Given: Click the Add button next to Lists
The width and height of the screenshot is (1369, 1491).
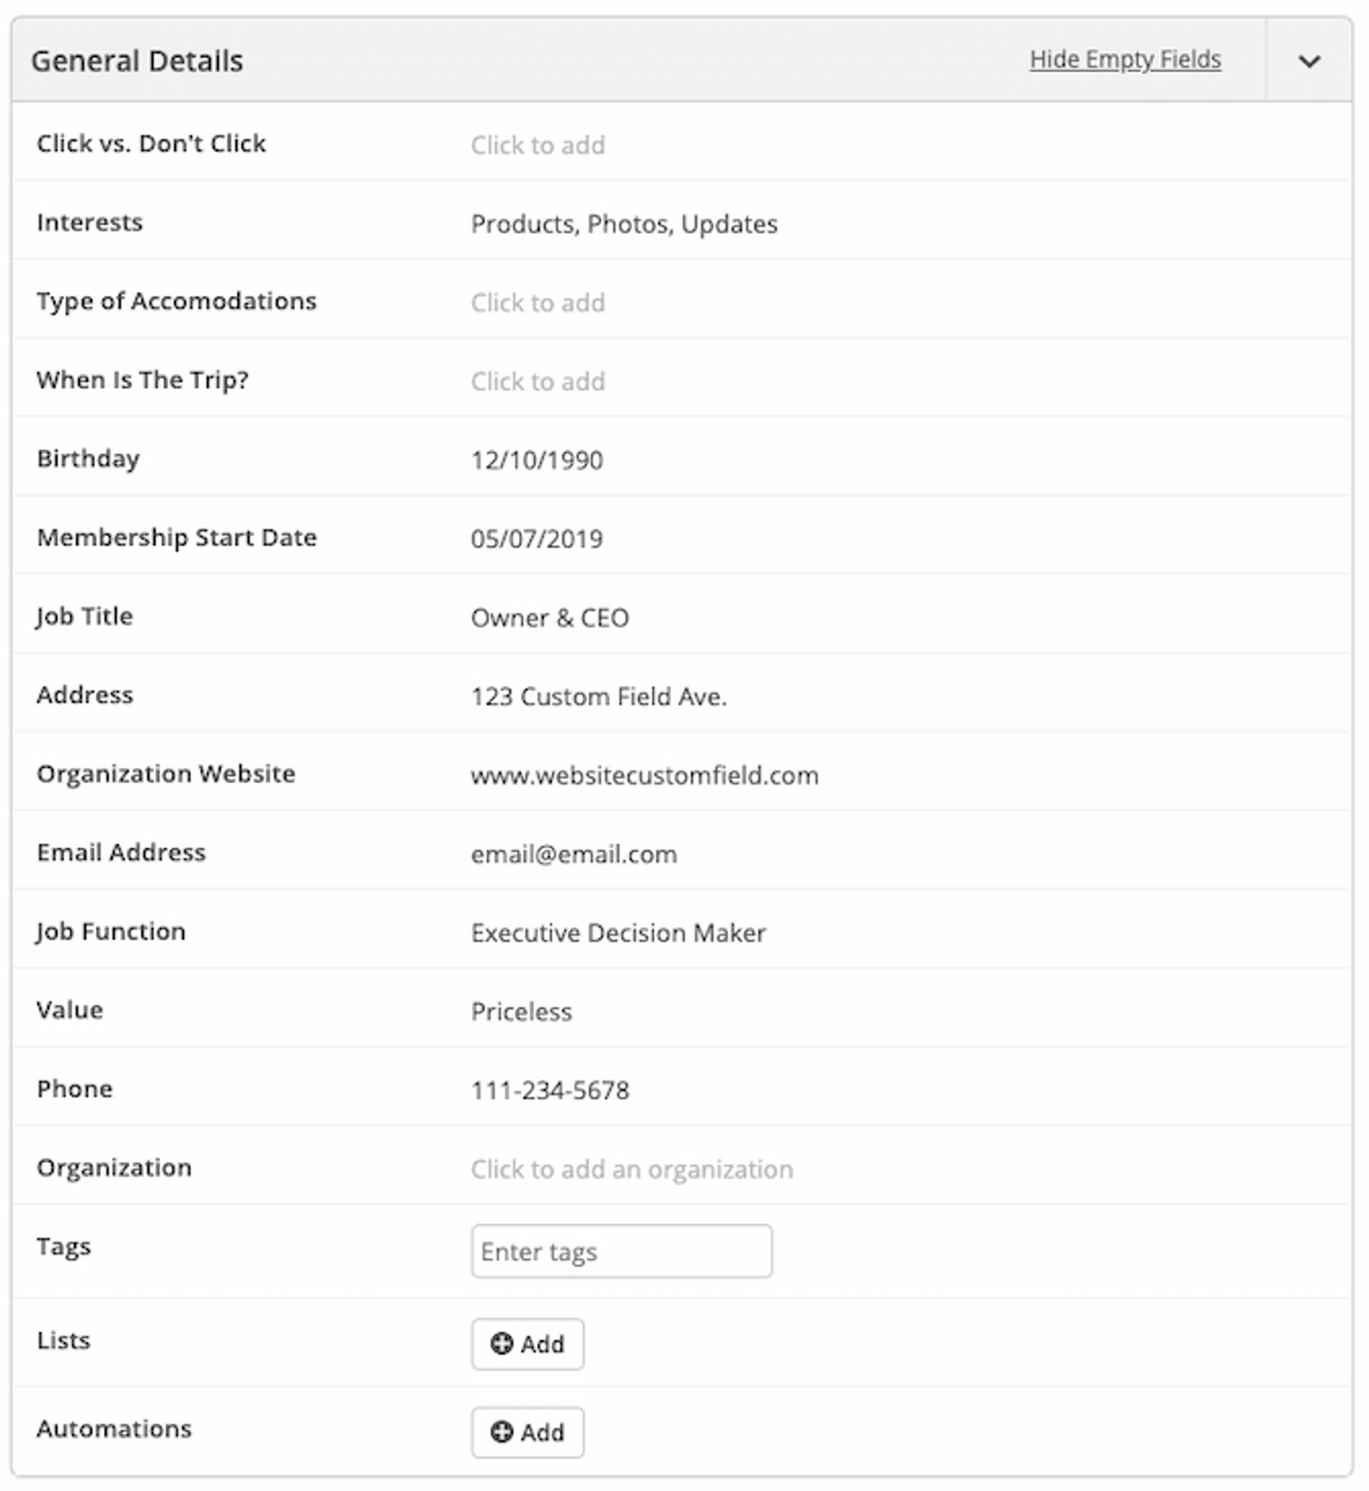Looking at the screenshot, I should pos(527,1345).
